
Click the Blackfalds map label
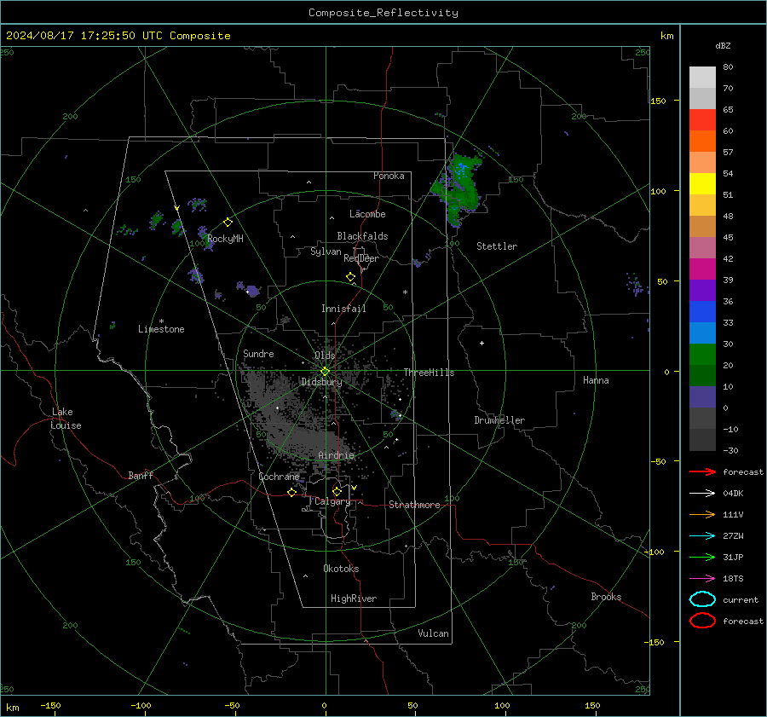coord(362,236)
